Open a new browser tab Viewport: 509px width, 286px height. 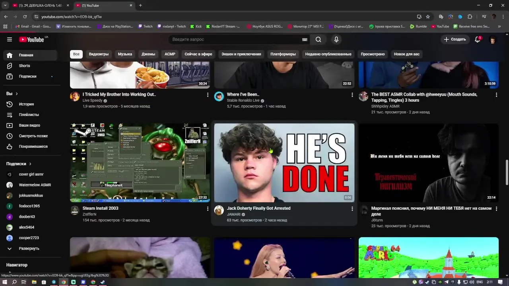pos(140,5)
